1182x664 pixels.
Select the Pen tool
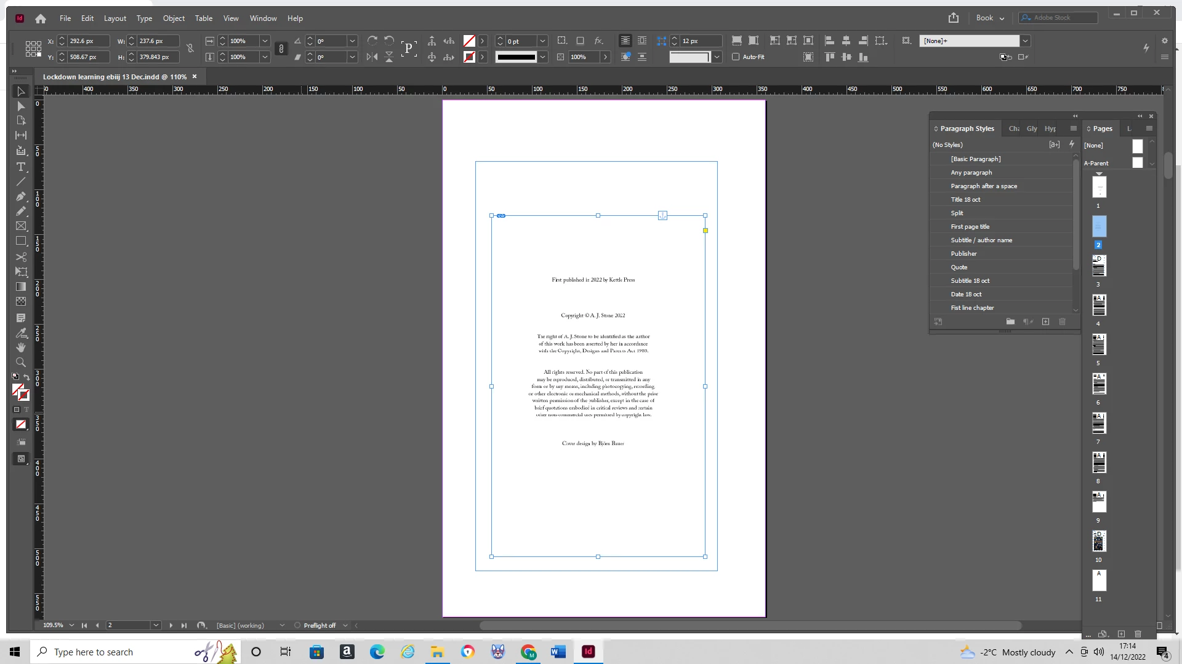[x=21, y=197]
